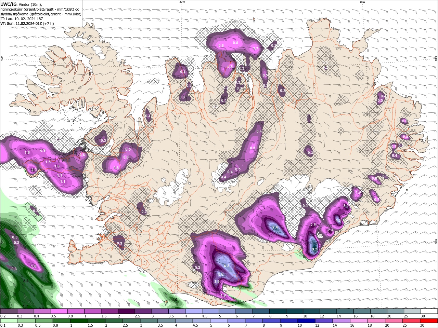Click the "VT: Sun. 11.02.2024 01Z" valid time line
Screen dimensions: 438x328
point(22,24)
